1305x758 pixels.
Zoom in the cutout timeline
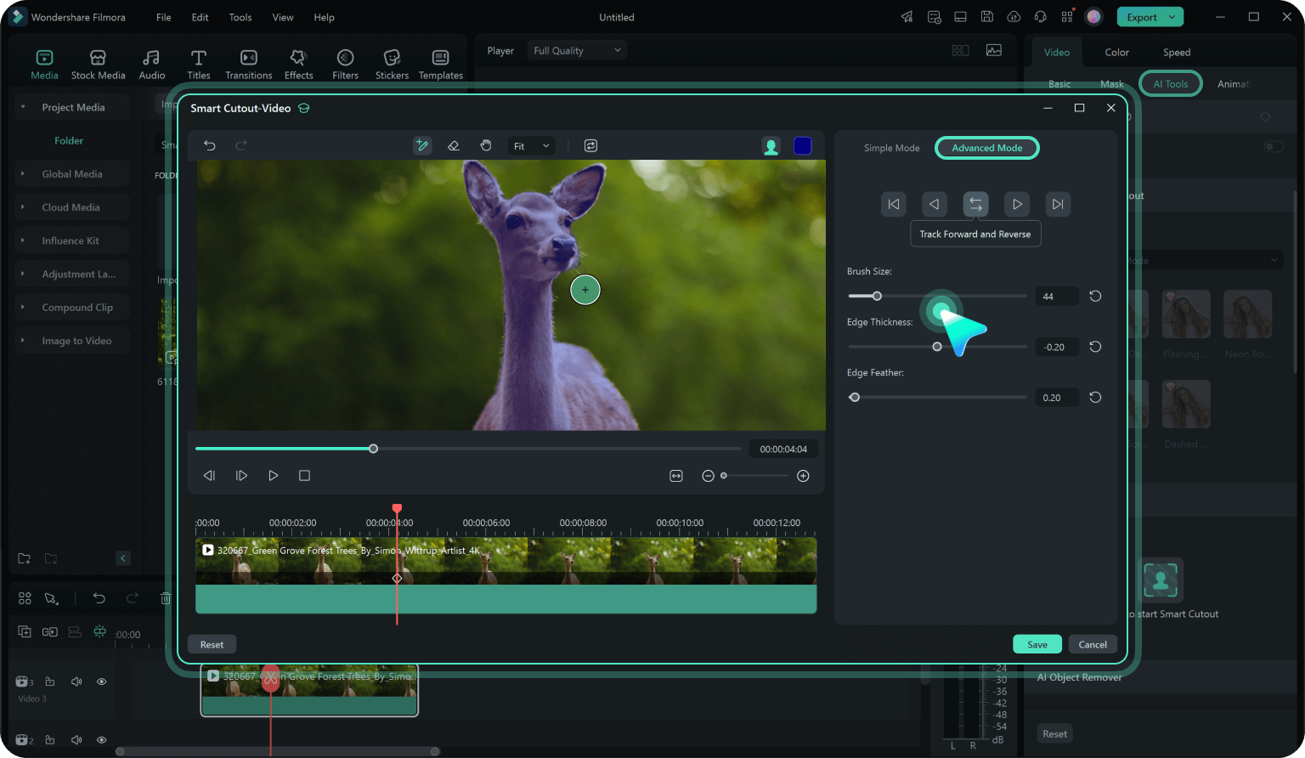coord(803,476)
